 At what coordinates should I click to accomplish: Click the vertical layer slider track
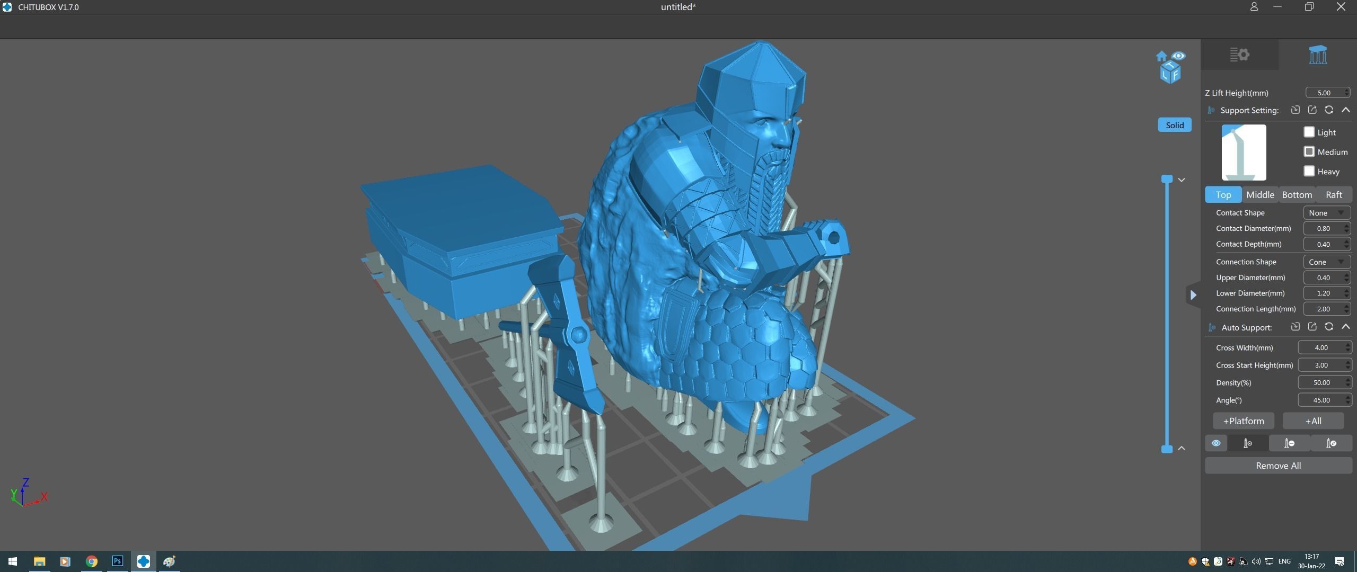point(1167,314)
